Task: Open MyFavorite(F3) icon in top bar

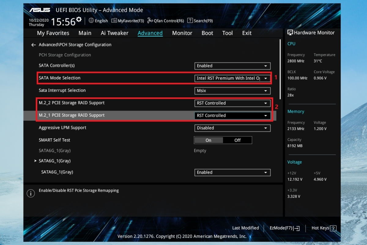Action: (x=114, y=21)
